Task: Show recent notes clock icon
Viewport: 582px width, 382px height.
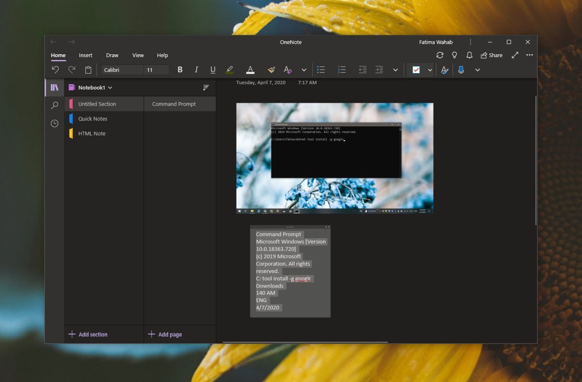Action: (54, 123)
